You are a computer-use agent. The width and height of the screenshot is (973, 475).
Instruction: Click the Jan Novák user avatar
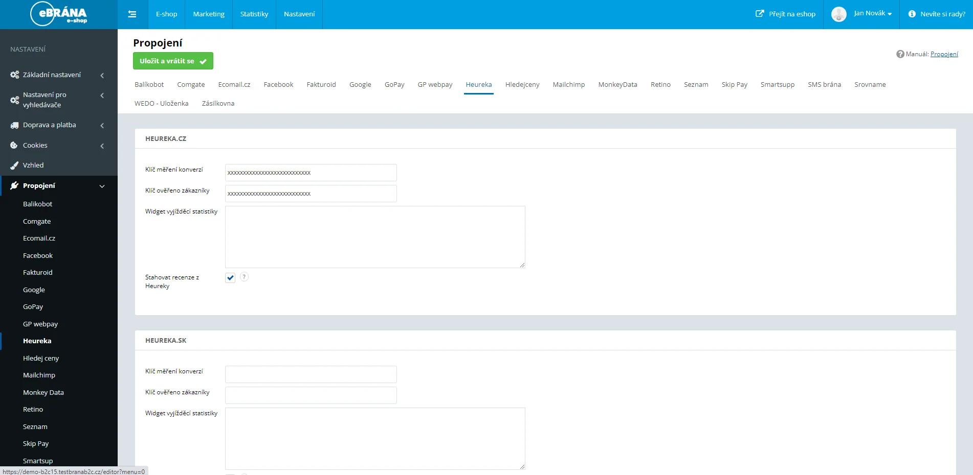[x=838, y=14]
